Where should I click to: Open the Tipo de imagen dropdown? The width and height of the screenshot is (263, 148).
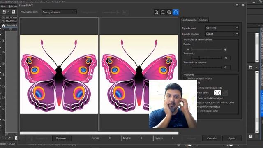click(x=222, y=34)
